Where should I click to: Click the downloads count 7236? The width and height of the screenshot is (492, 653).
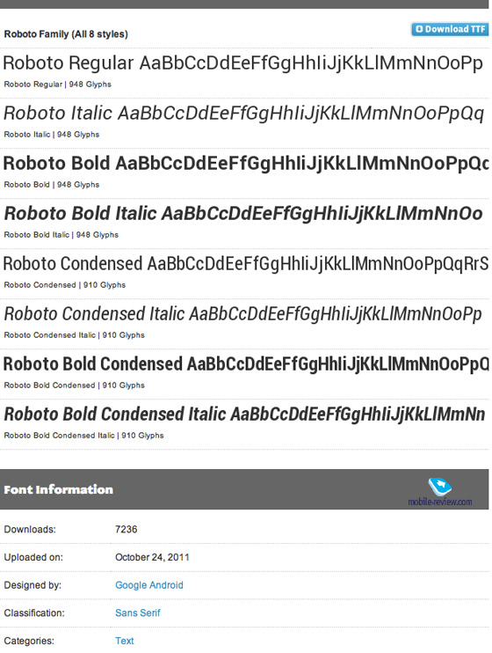tap(126, 529)
